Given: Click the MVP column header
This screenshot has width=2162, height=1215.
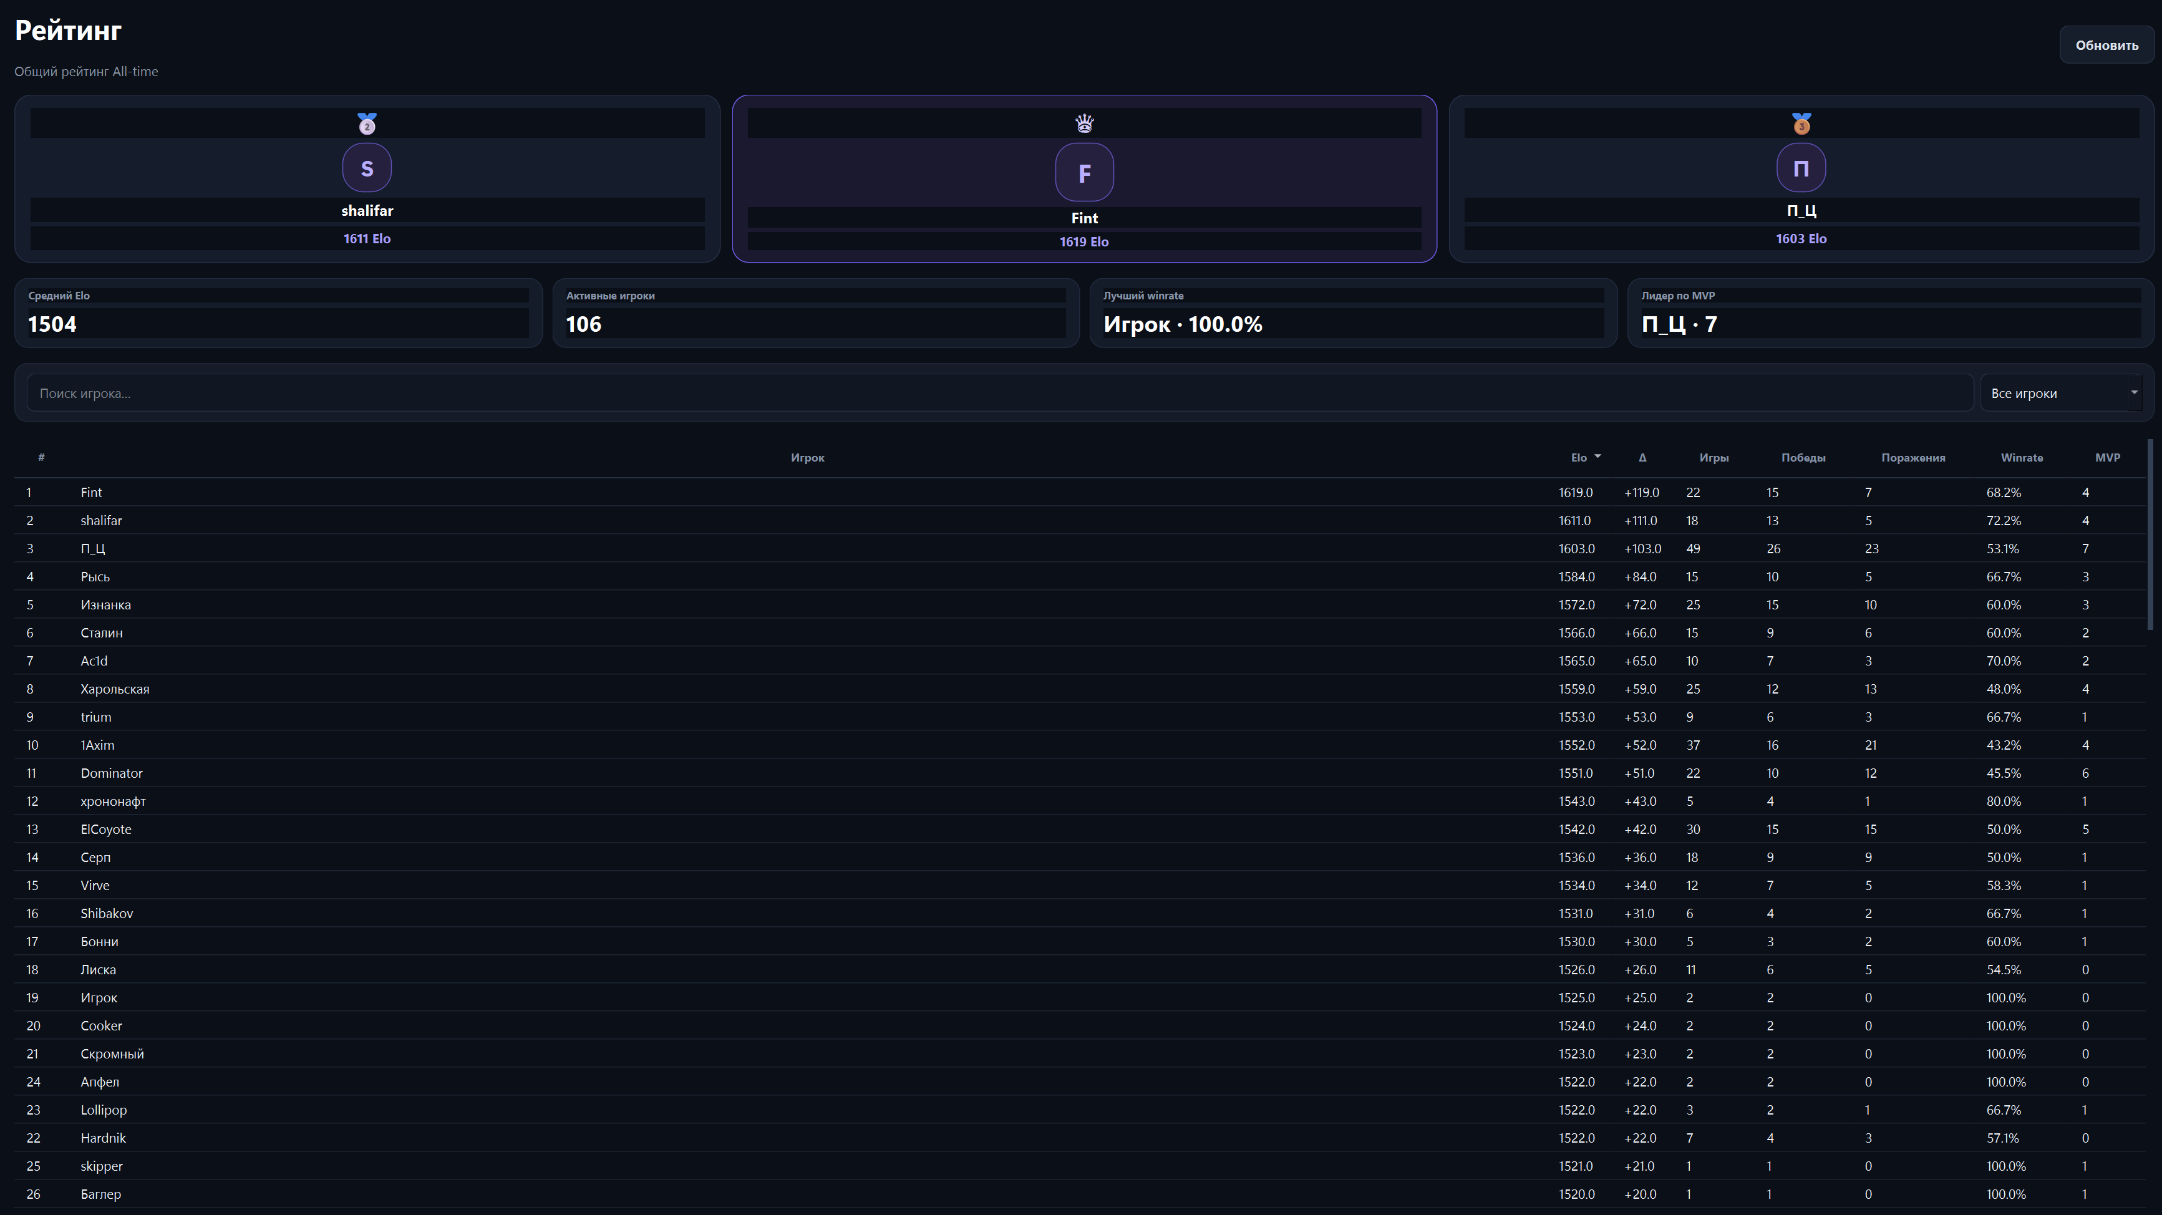Looking at the screenshot, I should click(x=2106, y=458).
